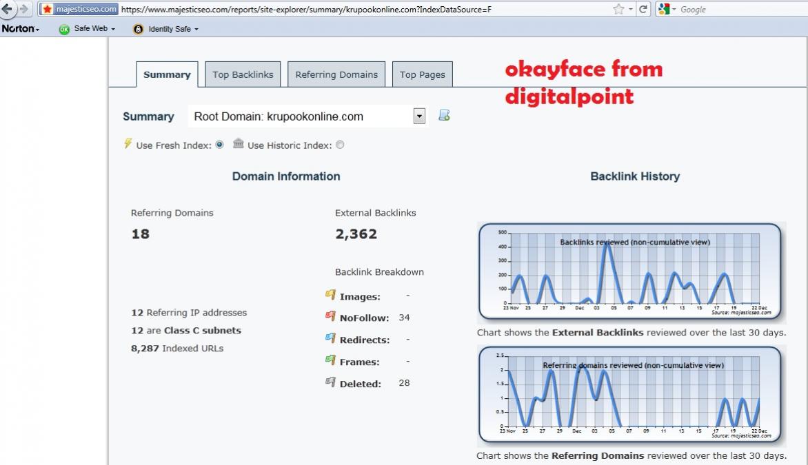Open the Top Backlinks tab
Image resolution: width=808 pixels, height=465 pixels.
click(x=243, y=74)
